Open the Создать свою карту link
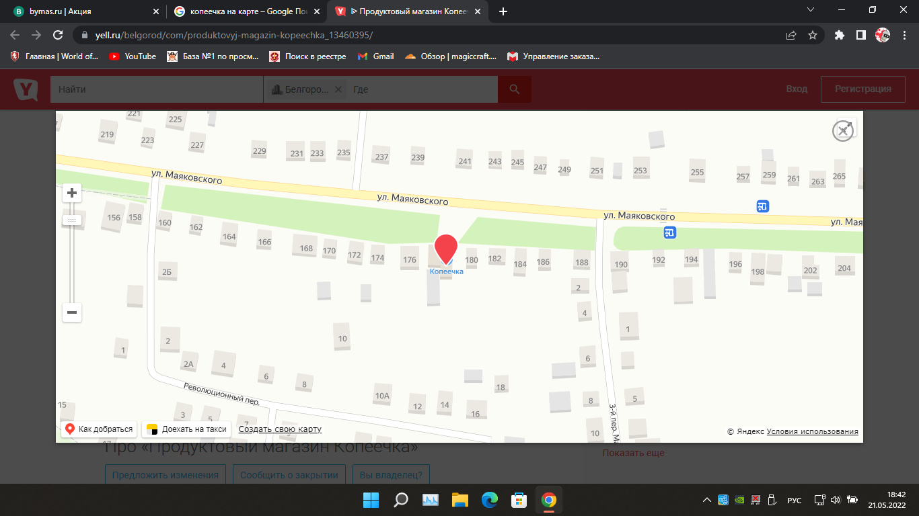This screenshot has width=919, height=516. (x=280, y=429)
